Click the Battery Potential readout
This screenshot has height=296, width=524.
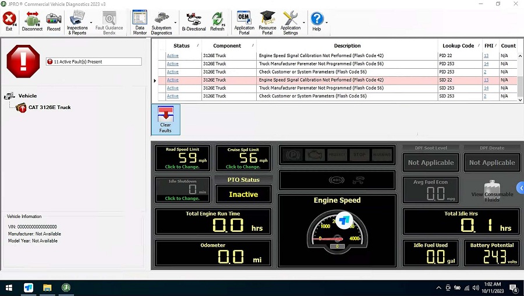point(492,253)
